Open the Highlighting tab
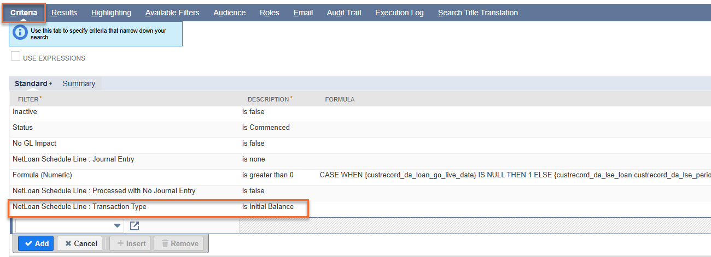 [111, 13]
